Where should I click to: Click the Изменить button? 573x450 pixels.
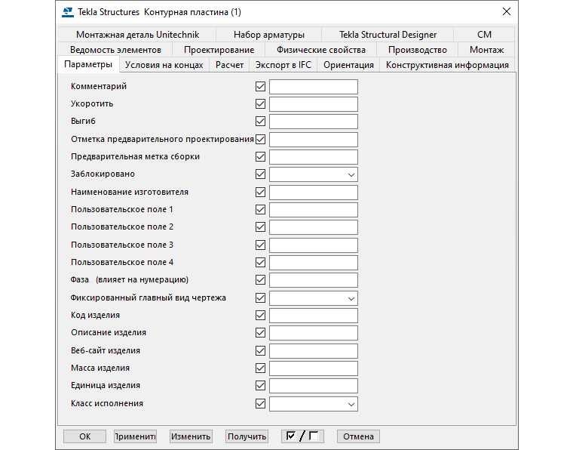(x=191, y=436)
